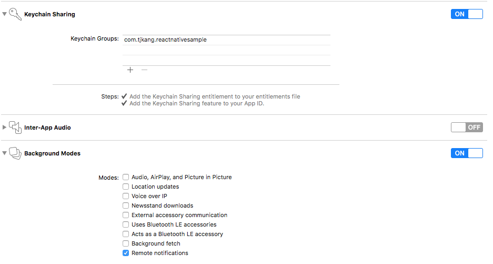Enable the Inter-App Audio switch

coord(466,127)
